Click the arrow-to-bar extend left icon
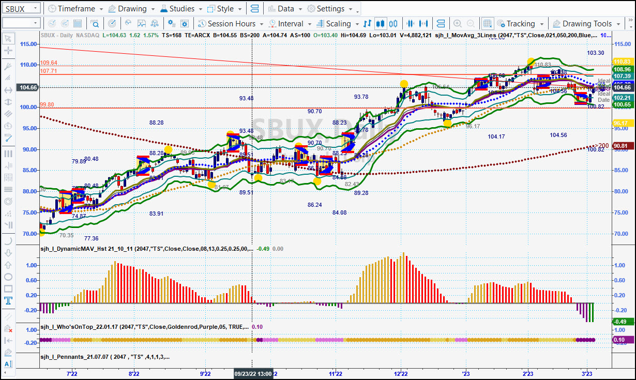 pyautogui.click(x=8, y=340)
